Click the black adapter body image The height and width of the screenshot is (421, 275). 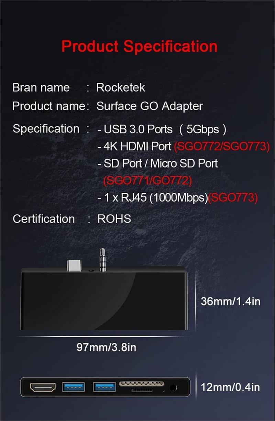[104, 297]
